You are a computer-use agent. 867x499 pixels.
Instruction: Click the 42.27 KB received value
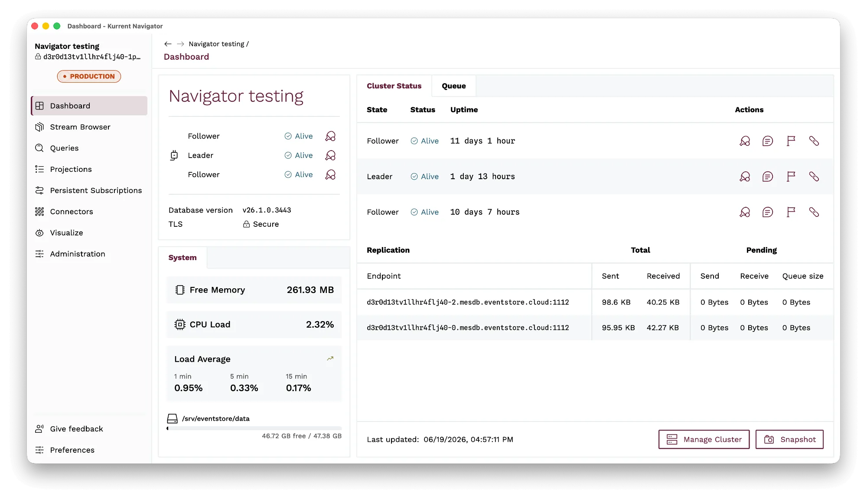(663, 328)
